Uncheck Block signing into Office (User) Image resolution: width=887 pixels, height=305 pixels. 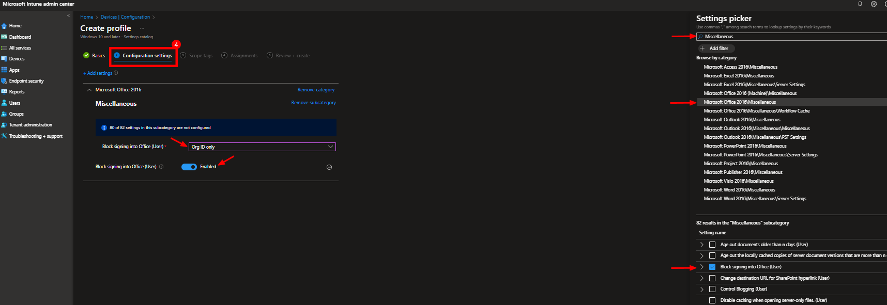(x=712, y=267)
